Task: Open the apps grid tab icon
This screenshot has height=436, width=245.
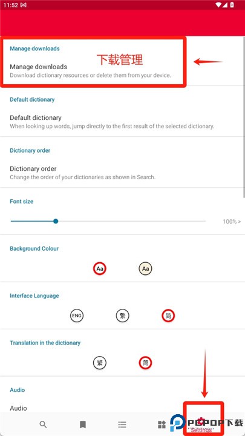Action: point(162,424)
